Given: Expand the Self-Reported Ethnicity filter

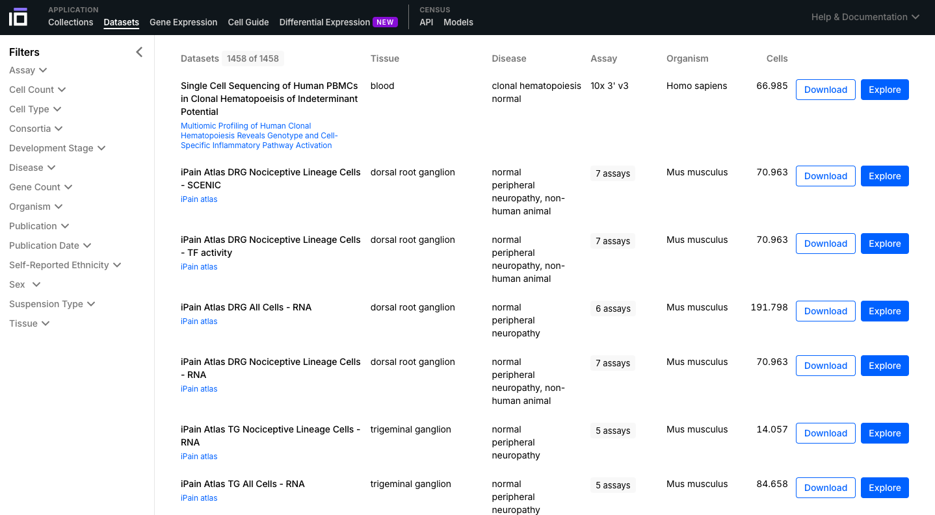Looking at the screenshot, I should pos(65,265).
